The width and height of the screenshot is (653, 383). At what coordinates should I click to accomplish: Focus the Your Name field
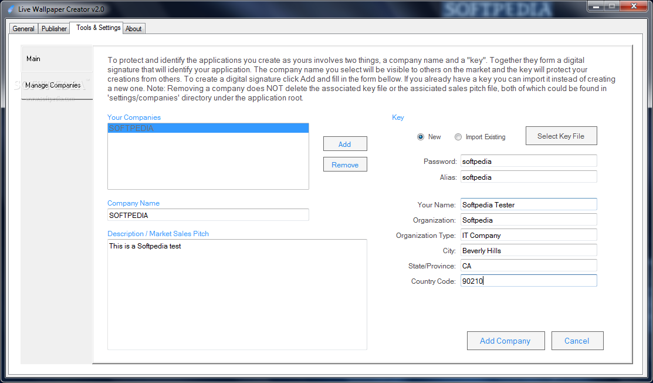(x=529, y=204)
